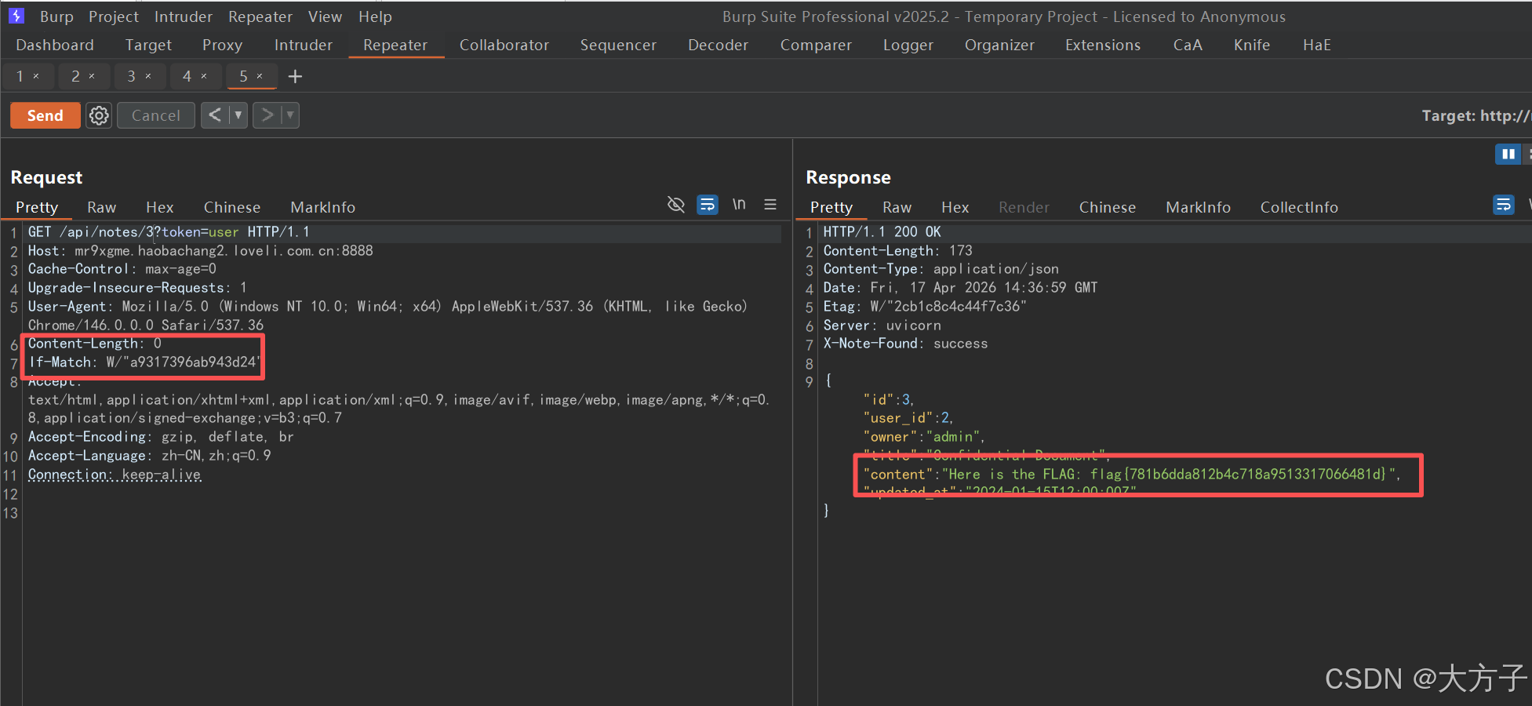Expand the back history dropdown arrow
The height and width of the screenshot is (706, 1532).
click(238, 115)
